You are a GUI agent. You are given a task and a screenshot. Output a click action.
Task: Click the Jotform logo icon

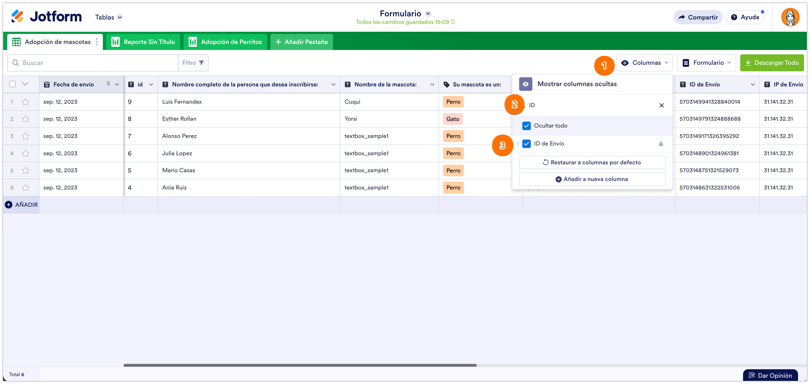(x=17, y=16)
